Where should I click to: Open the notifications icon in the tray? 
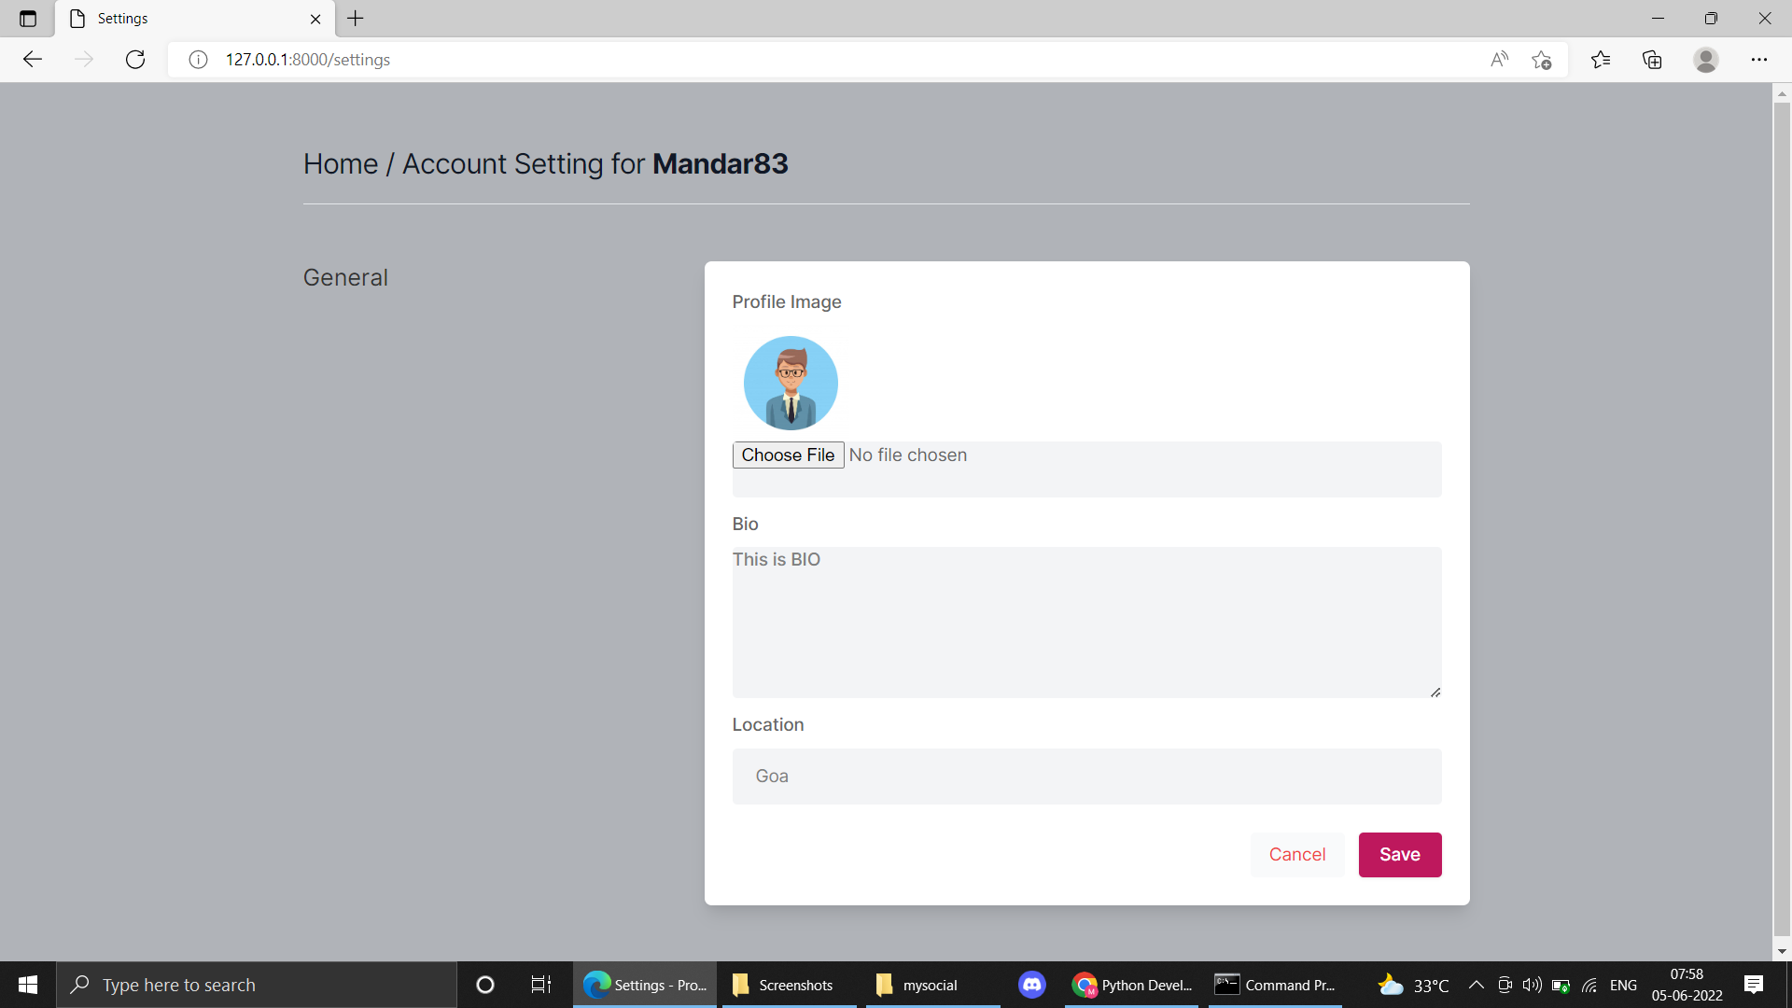(1754, 985)
